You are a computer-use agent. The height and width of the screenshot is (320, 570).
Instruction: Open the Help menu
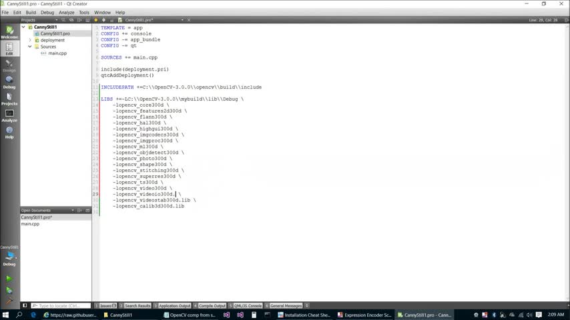pos(120,13)
